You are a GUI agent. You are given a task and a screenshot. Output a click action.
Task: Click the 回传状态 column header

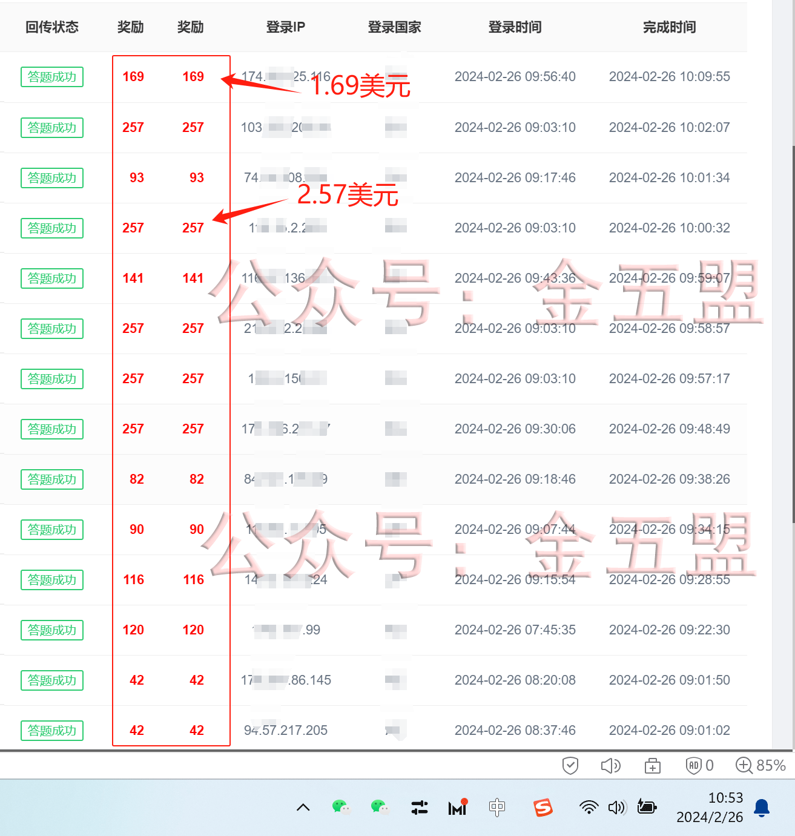pyautogui.click(x=52, y=27)
